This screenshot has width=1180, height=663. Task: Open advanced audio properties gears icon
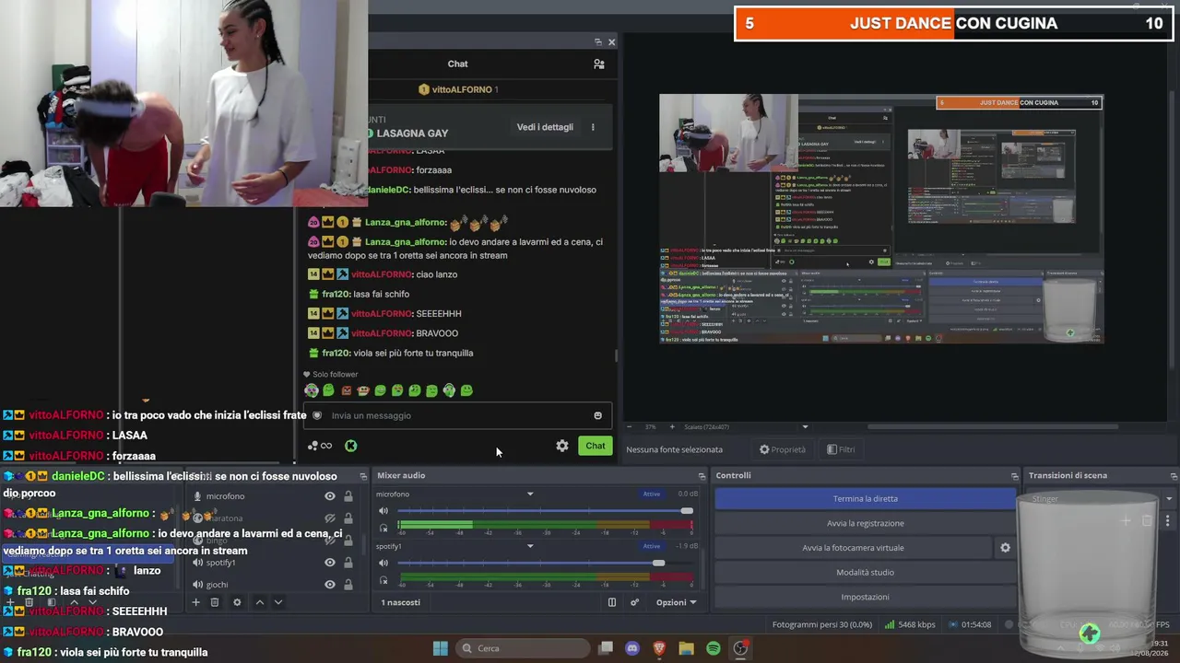[634, 602]
